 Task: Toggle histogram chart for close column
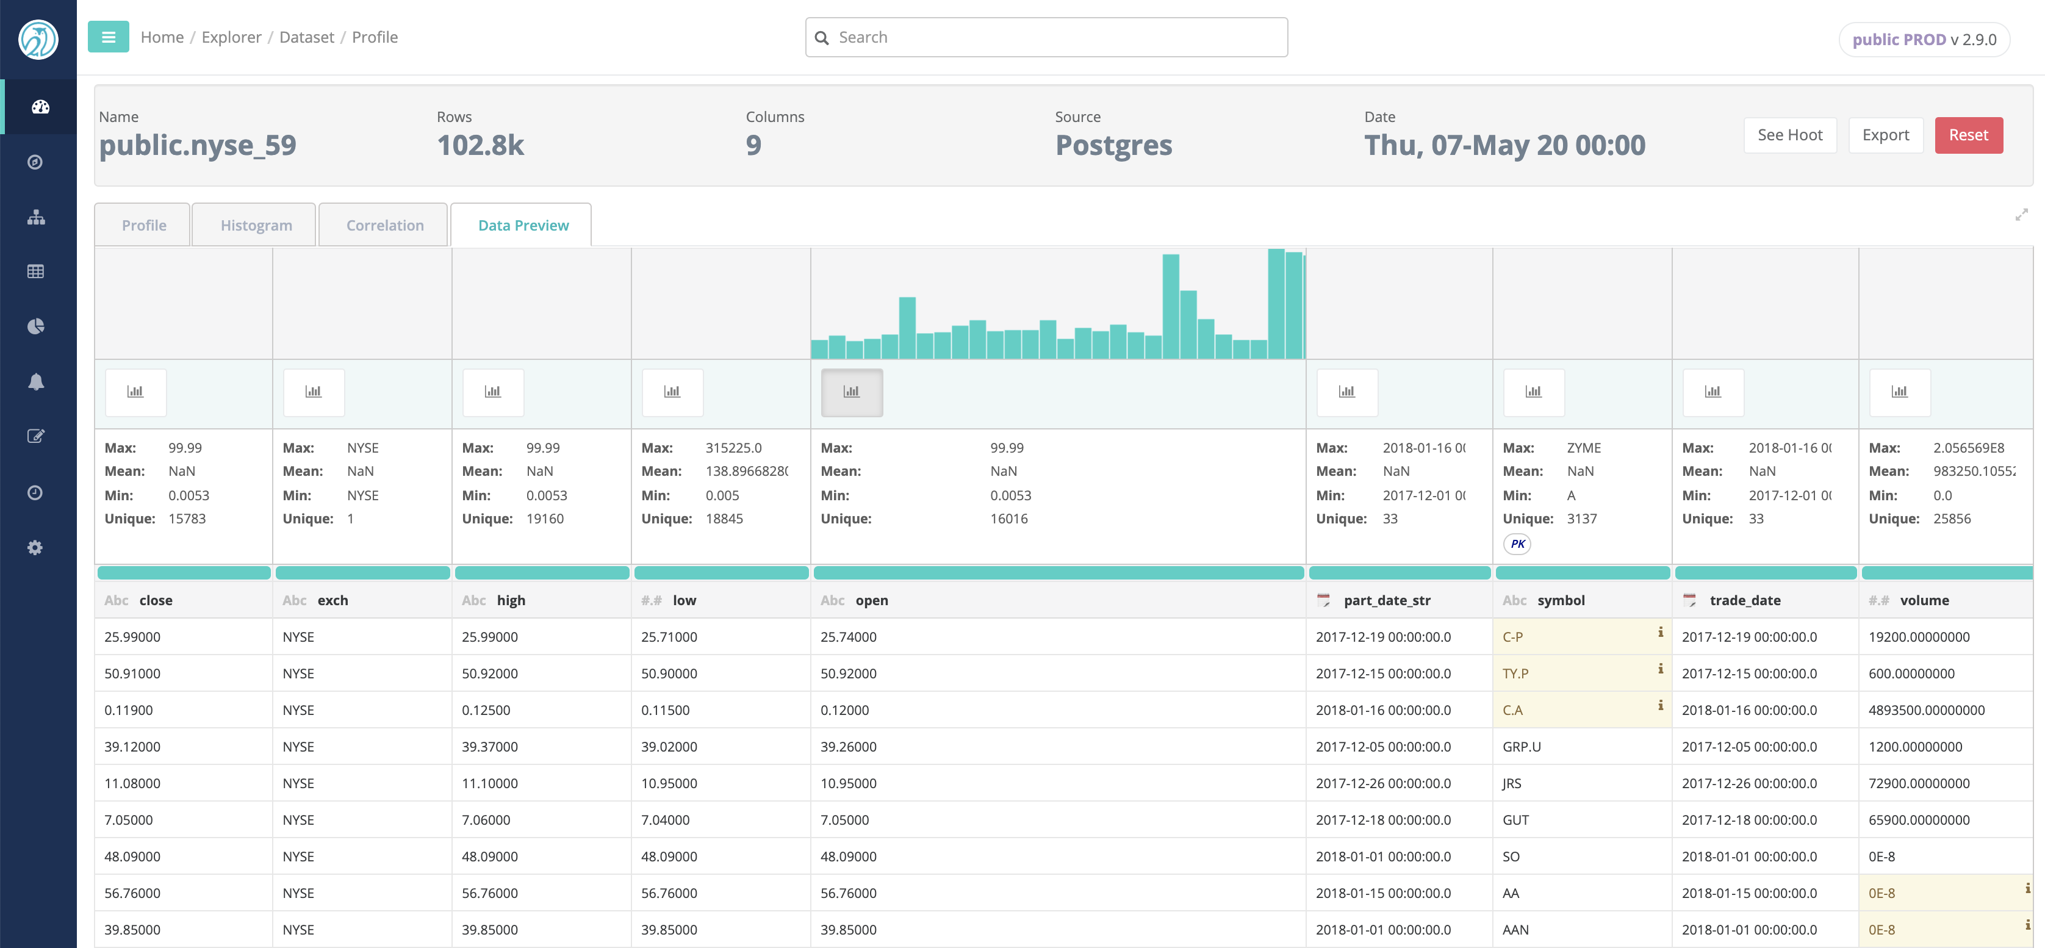point(136,392)
